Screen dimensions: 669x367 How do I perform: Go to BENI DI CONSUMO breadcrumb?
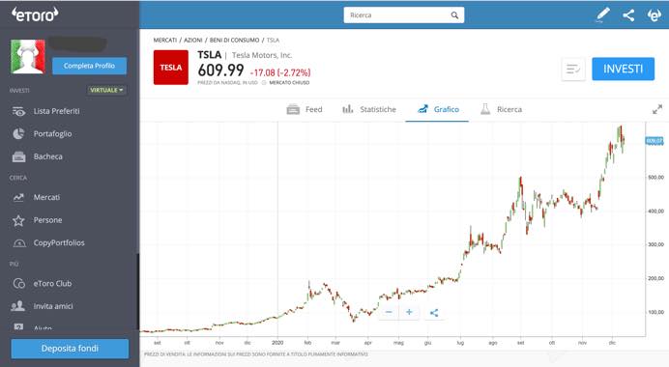coord(234,40)
